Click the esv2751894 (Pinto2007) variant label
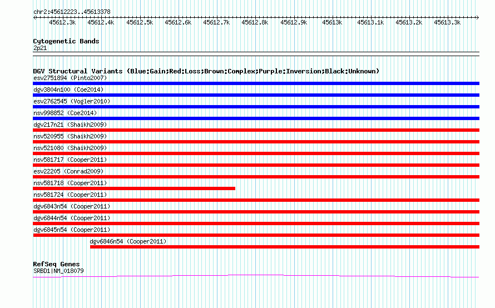 70,78
